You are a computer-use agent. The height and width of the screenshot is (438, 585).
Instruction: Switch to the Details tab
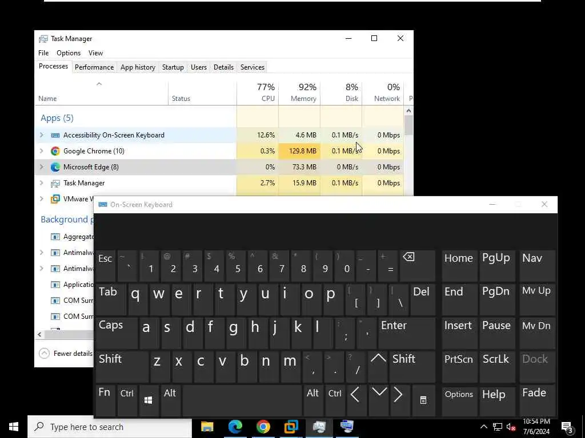[x=223, y=67]
